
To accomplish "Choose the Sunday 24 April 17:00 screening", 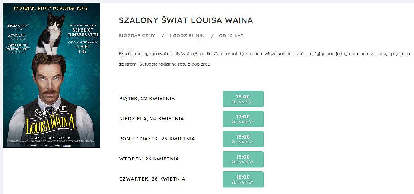I will point(243,119).
